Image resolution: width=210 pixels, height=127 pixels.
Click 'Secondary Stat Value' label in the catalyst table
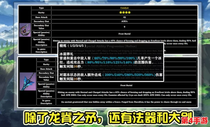pyautogui.click(x=41, y=27)
